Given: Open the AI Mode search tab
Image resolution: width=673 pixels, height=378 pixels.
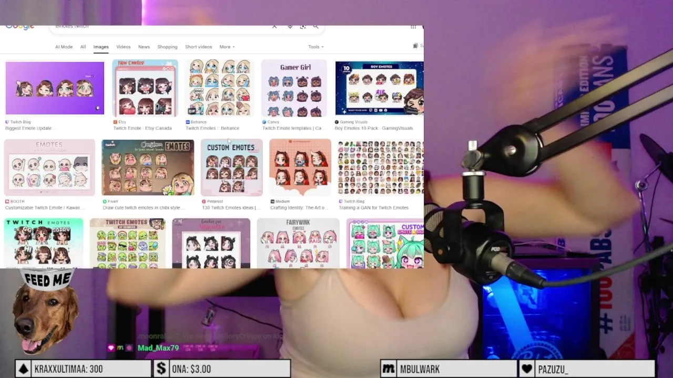Looking at the screenshot, I should [x=64, y=47].
